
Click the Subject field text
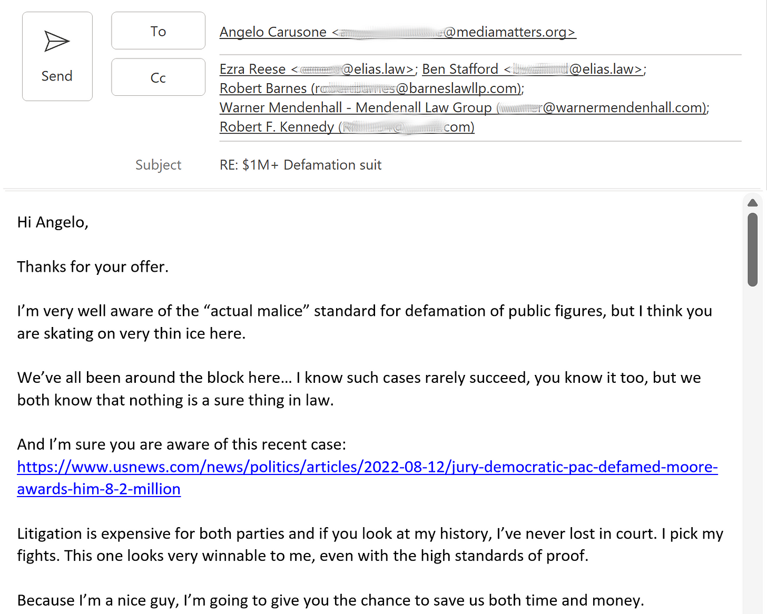tap(300, 165)
